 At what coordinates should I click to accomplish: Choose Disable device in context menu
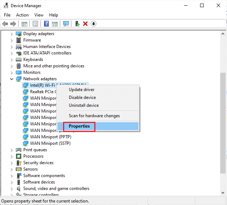(x=82, y=97)
